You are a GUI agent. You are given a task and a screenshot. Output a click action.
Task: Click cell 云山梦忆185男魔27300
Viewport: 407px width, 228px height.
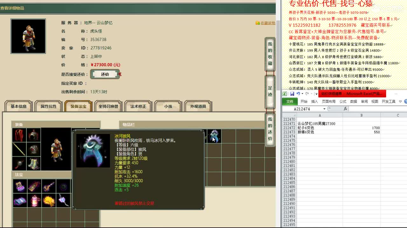320,124
